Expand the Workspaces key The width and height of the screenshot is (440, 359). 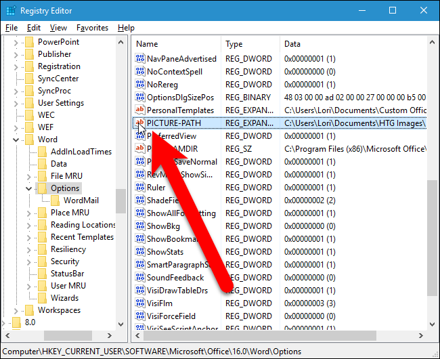click(16, 311)
